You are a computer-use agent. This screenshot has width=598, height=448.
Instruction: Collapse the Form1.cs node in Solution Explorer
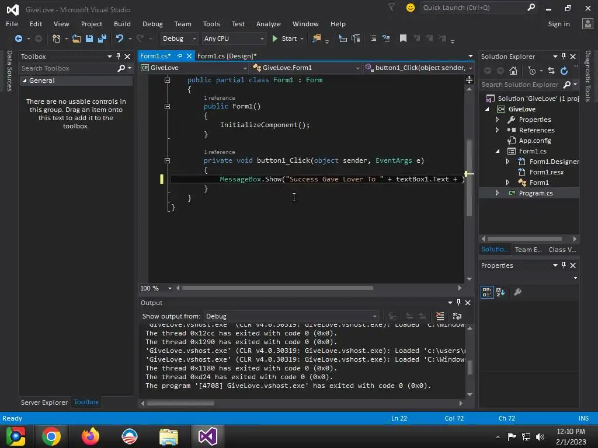[498, 151]
